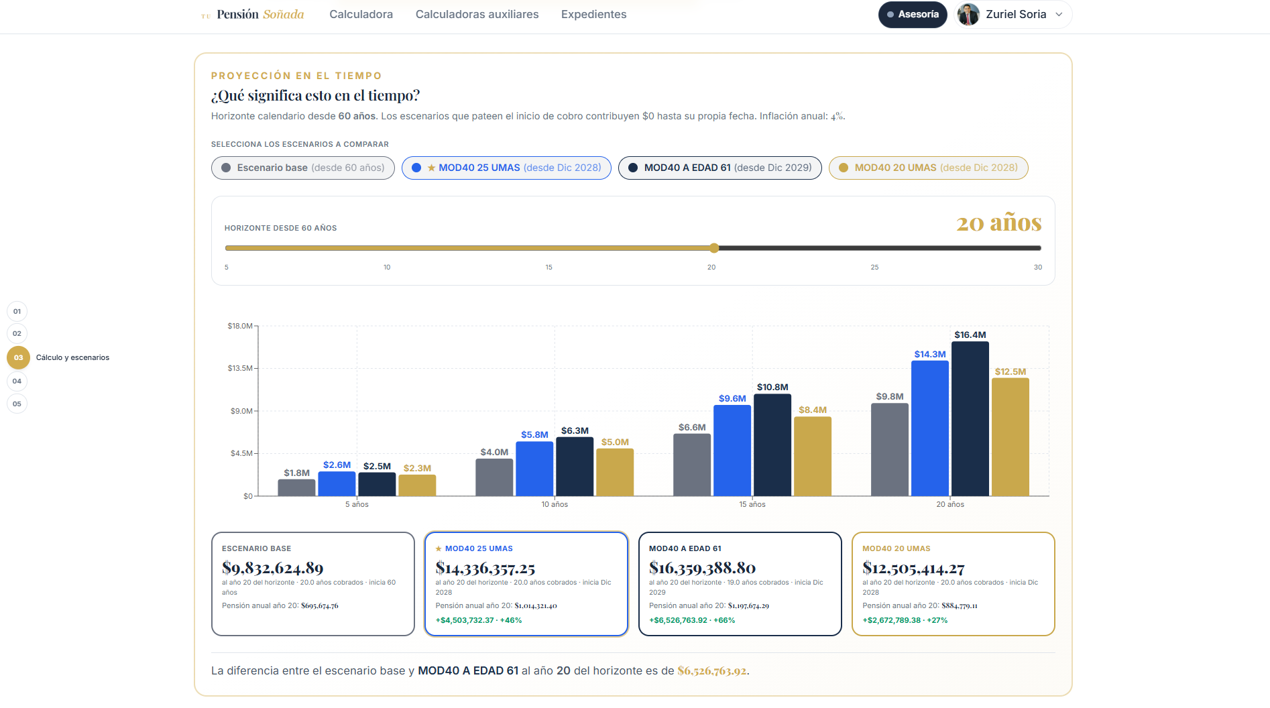Select the MOD40 25 UMAS result card
Viewport: 1270px width, 708px height.
(x=526, y=584)
